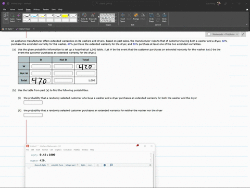The height and width of the screenshot is (188, 250).
Task: Click the Delete button in Edit group
Action: pos(129,17)
